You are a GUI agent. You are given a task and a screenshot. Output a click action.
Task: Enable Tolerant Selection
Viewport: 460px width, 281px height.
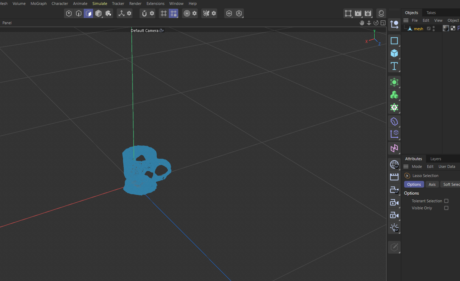click(446, 201)
